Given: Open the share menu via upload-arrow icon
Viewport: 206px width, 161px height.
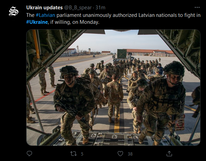Looking at the screenshot, I should coord(169,153).
